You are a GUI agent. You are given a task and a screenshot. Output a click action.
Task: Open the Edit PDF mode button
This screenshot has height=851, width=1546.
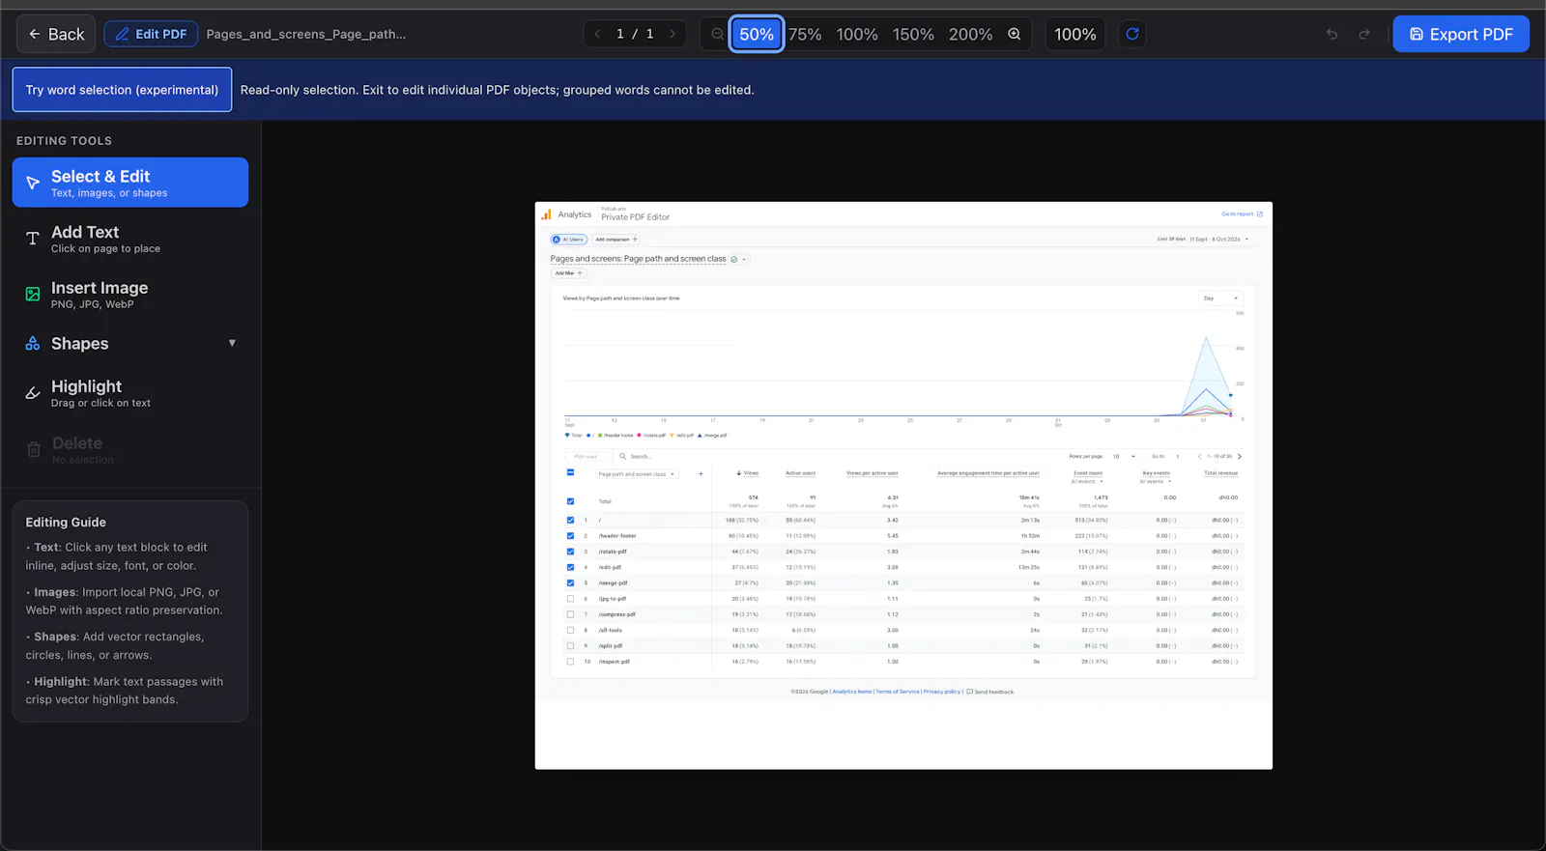[151, 34]
